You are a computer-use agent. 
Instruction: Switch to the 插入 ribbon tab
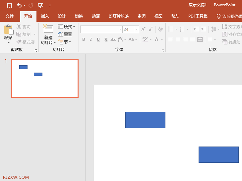tap(45, 16)
